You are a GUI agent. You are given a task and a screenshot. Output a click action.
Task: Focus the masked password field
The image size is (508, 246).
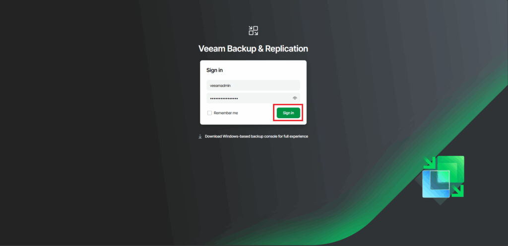coord(253,98)
